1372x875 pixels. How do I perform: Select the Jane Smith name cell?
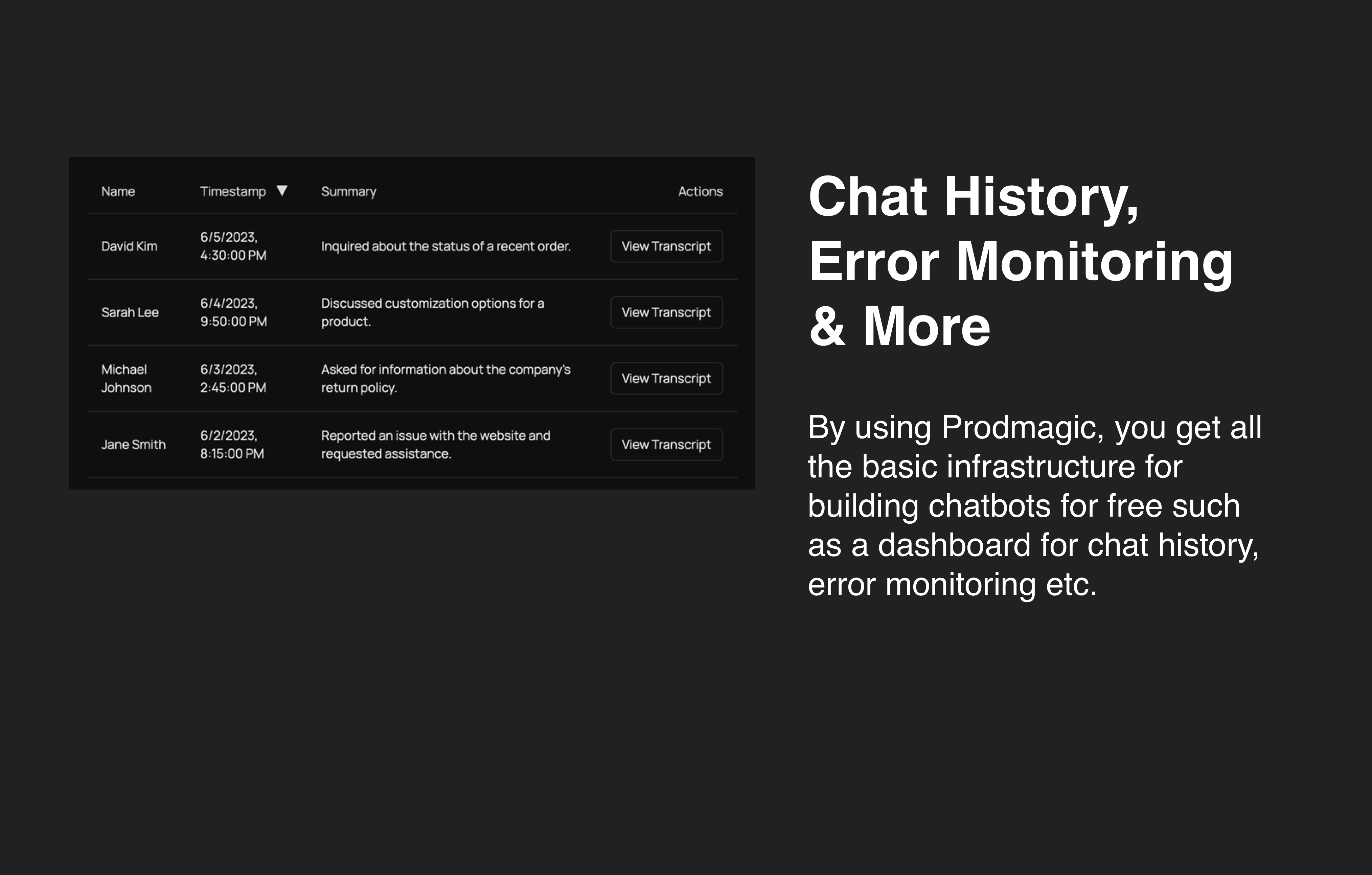point(133,444)
